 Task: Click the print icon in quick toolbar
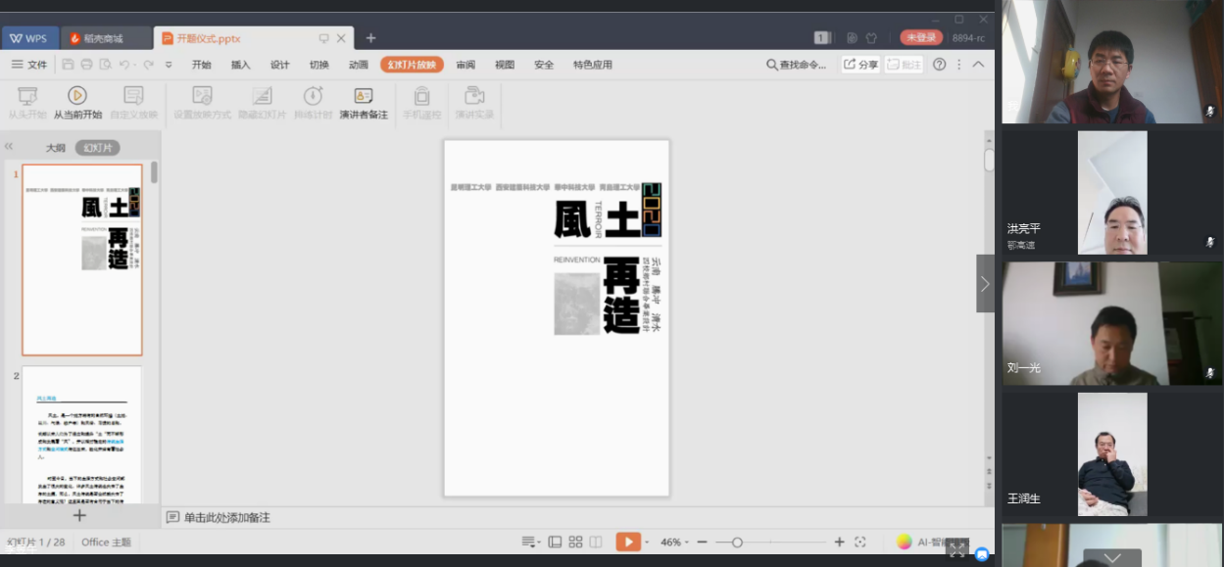(x=86, y=65)
